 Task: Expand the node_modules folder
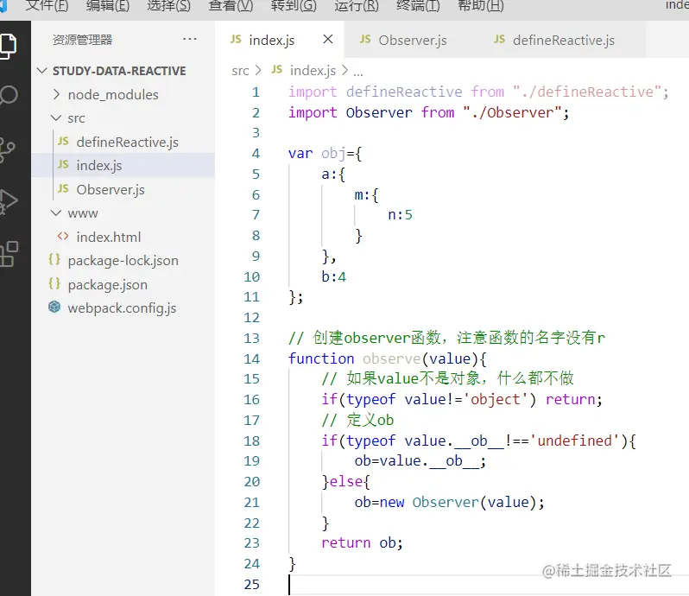pyautogui.click(x=56, y=94)
